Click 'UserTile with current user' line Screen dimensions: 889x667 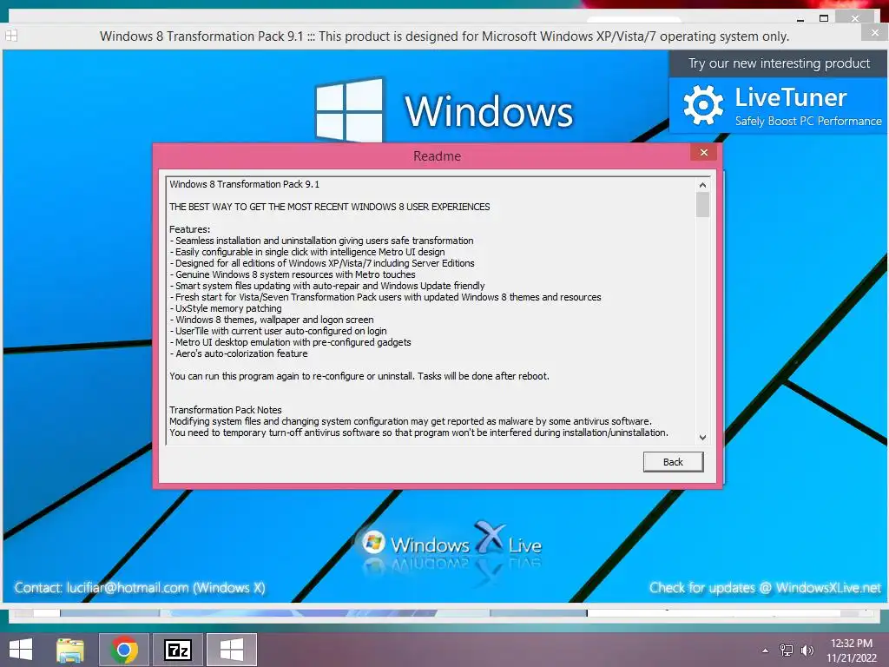[278, 331]
